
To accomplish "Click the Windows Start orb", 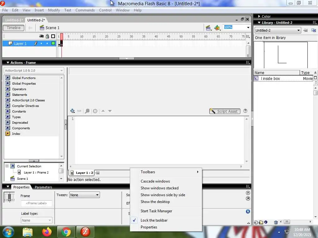I will click(x=8, y=232).
